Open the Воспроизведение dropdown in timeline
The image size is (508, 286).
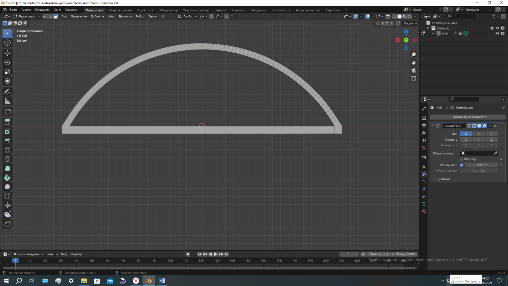pos(28,254)
